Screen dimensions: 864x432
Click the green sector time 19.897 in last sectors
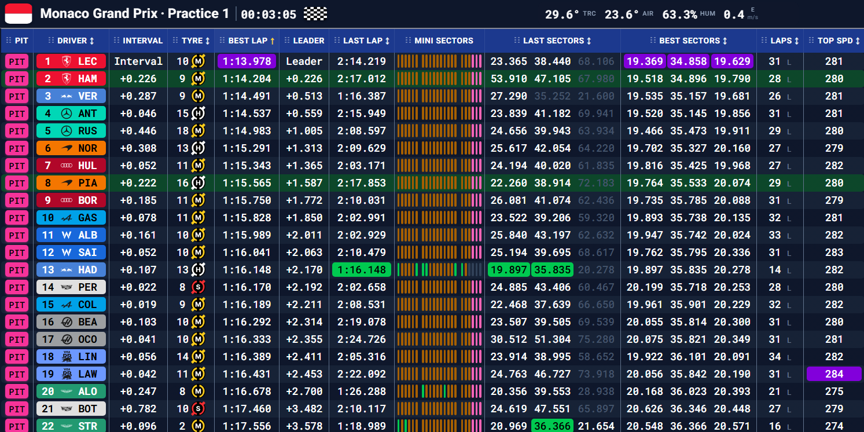coord(509,270)
